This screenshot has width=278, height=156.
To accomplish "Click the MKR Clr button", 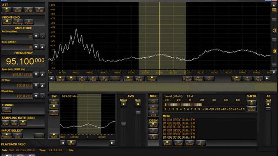I will pyautogui.click(x=153, y=101).
